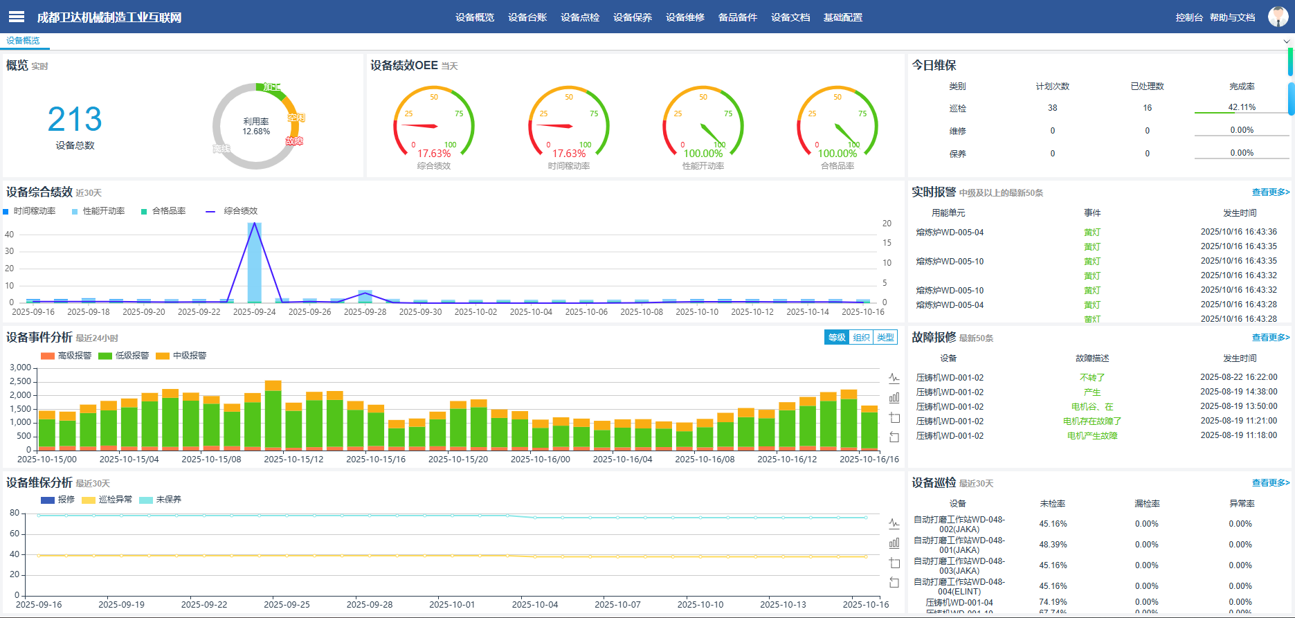Open 帮助与文档 link in header

(1232, 17)
